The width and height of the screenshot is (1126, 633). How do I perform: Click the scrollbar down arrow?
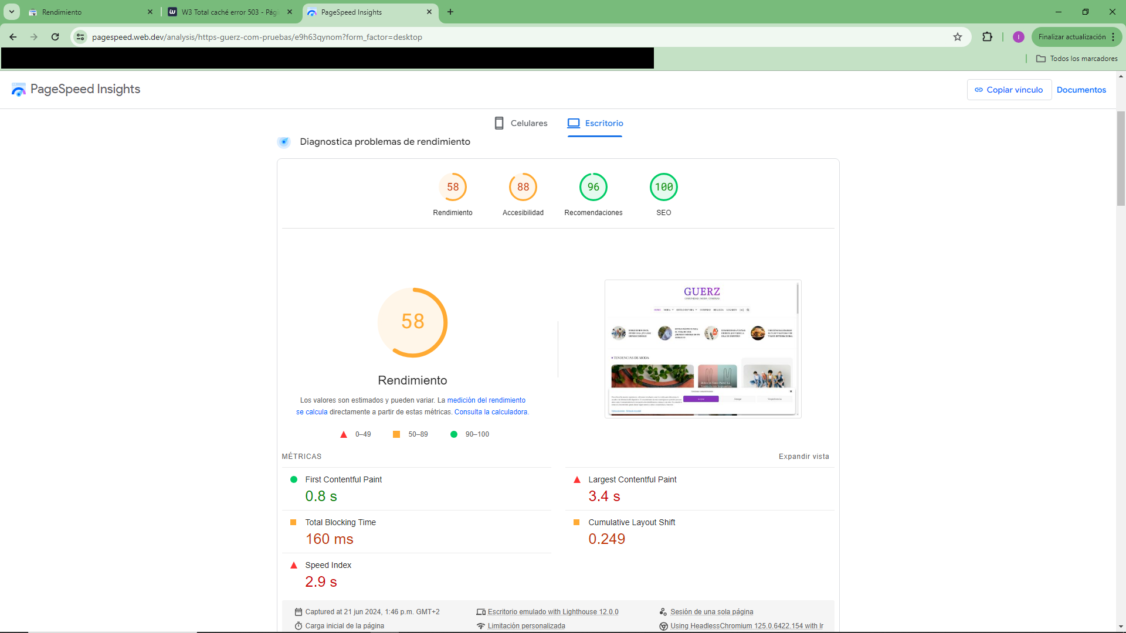coord(1121,627)
